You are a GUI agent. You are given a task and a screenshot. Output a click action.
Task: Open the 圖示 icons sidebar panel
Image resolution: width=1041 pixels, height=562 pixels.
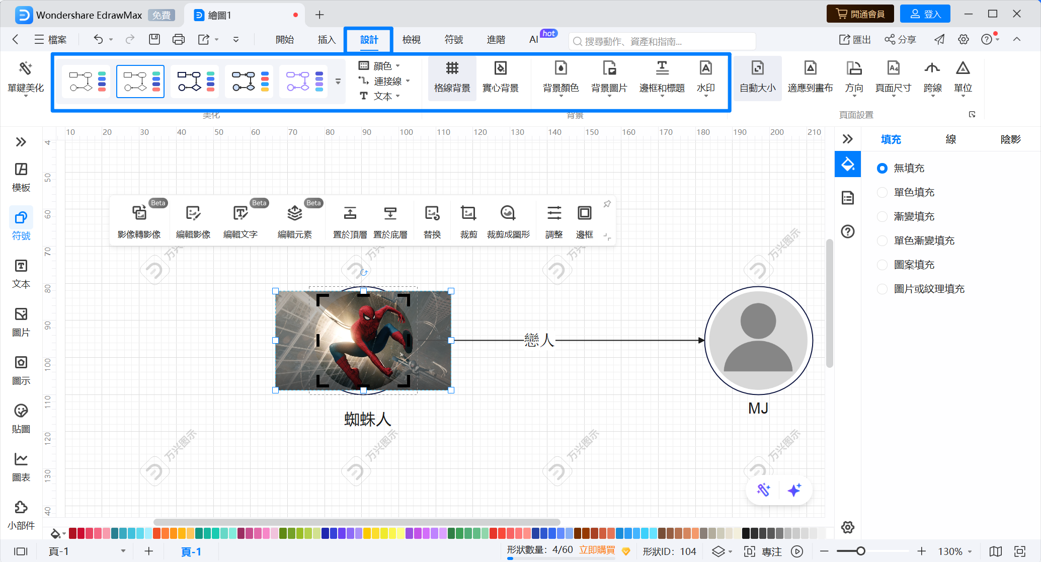[x=21, y=370]
